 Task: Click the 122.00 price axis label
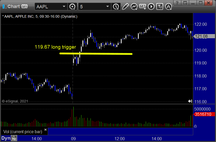tap(201, 24)
